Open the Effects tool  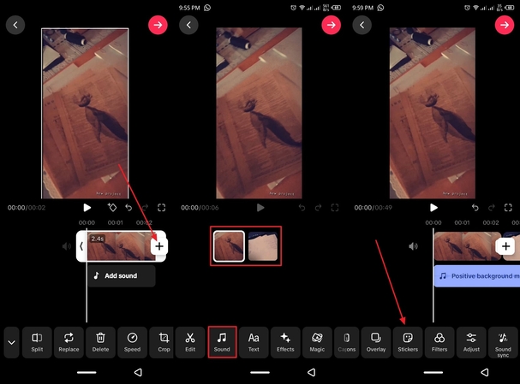285,342
